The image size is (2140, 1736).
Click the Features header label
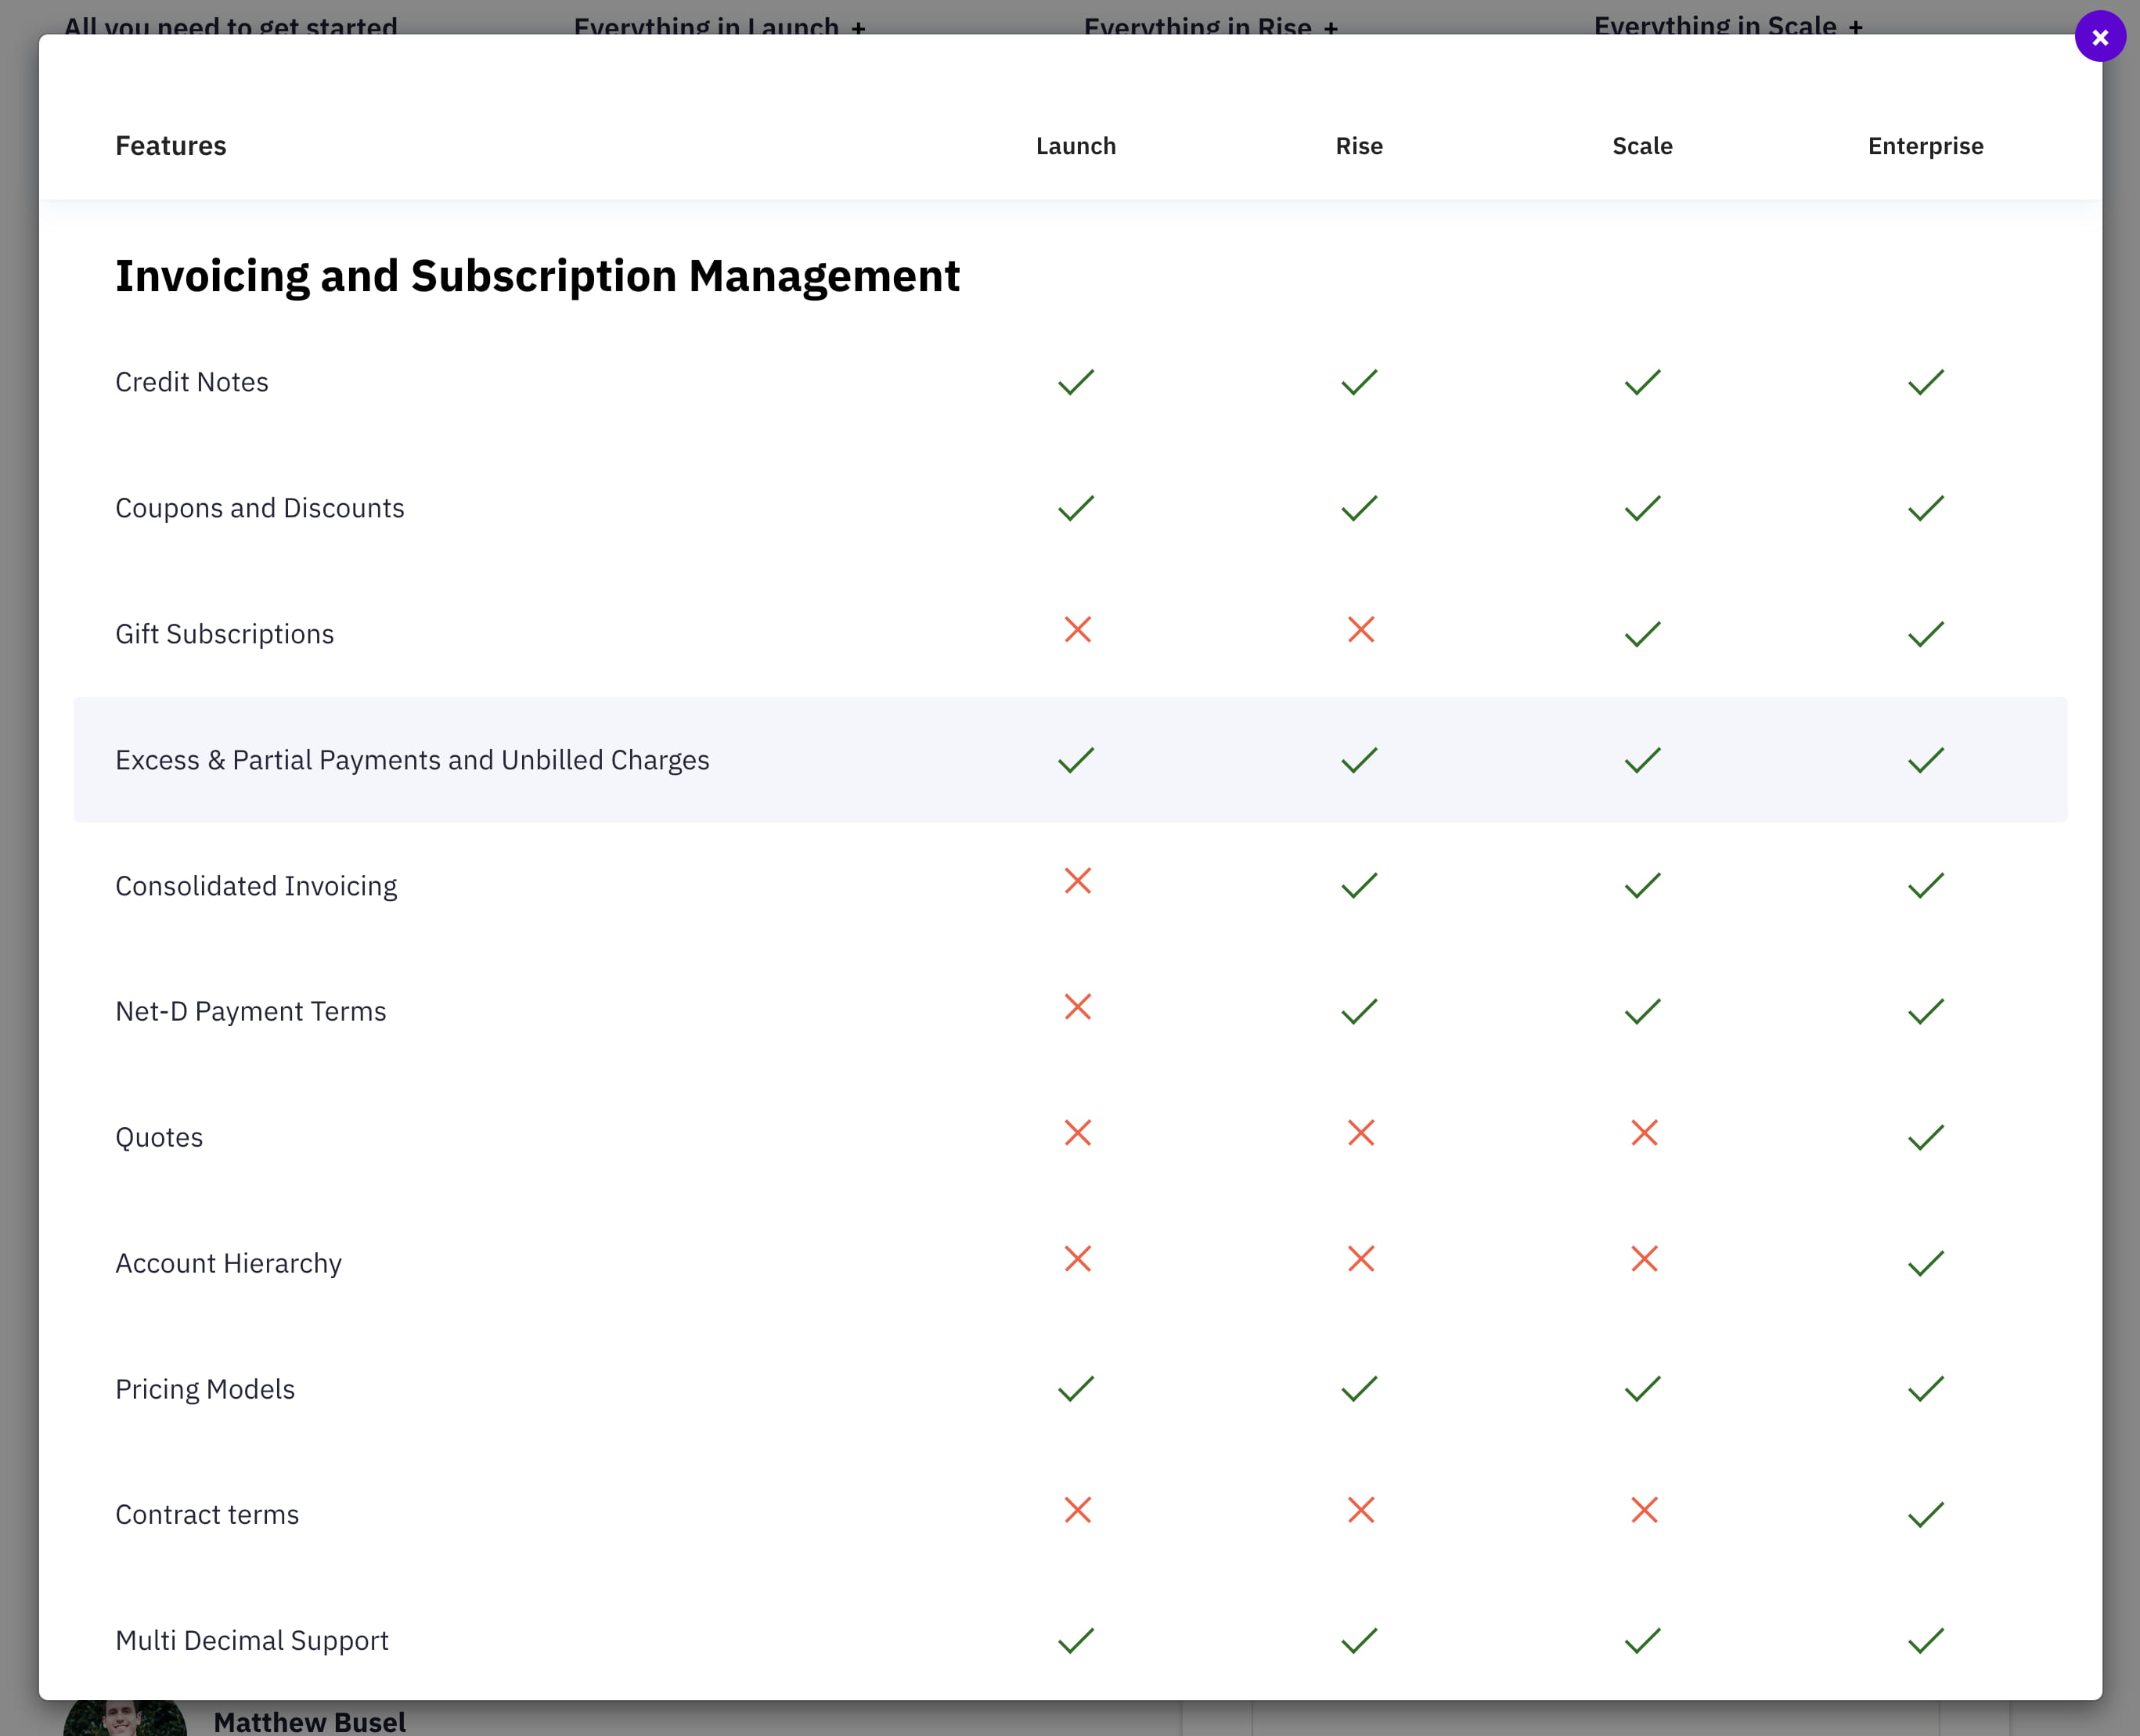(x=171, y=146)
